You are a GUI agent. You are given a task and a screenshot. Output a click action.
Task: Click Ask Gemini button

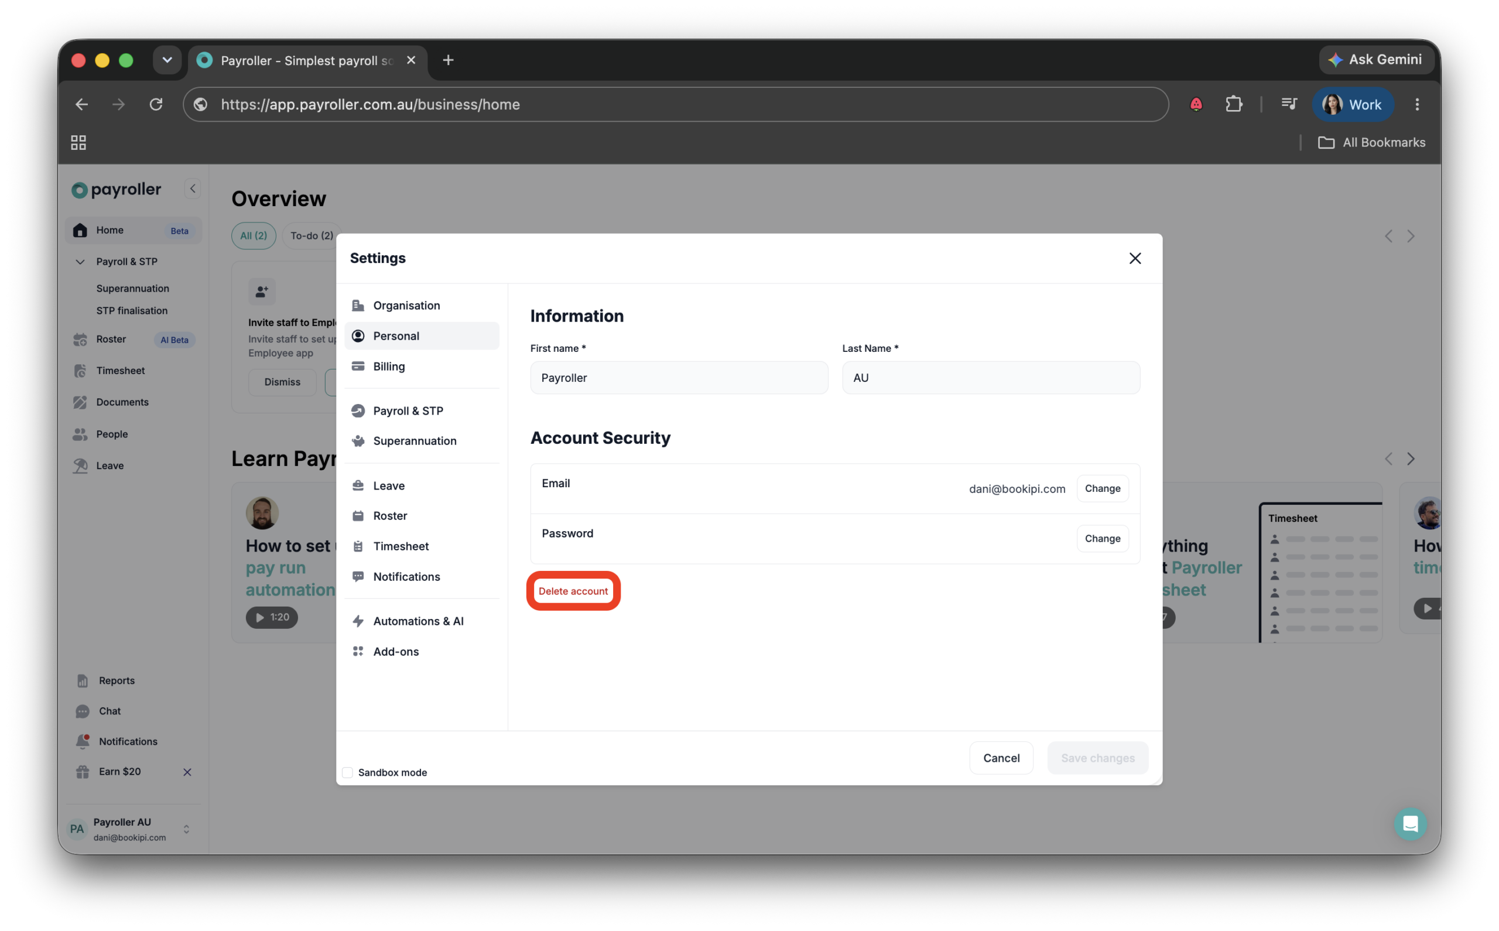[1376, 60]
